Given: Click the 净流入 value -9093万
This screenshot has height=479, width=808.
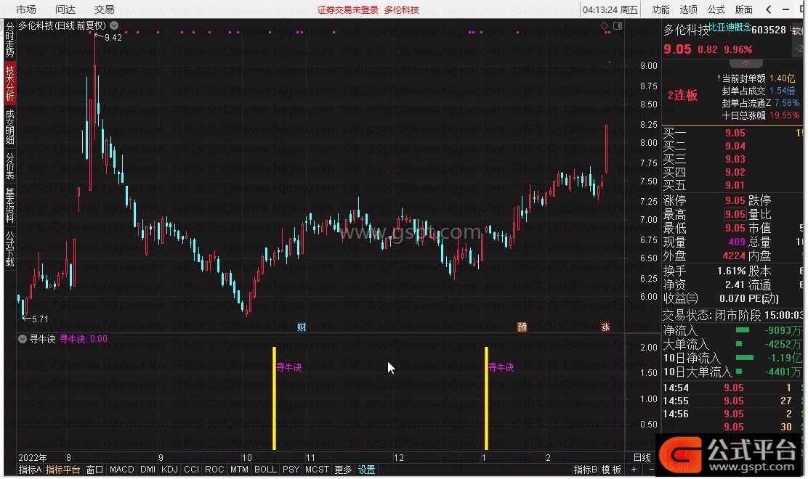Looking at the screenshot, I should tap(783, 331).
